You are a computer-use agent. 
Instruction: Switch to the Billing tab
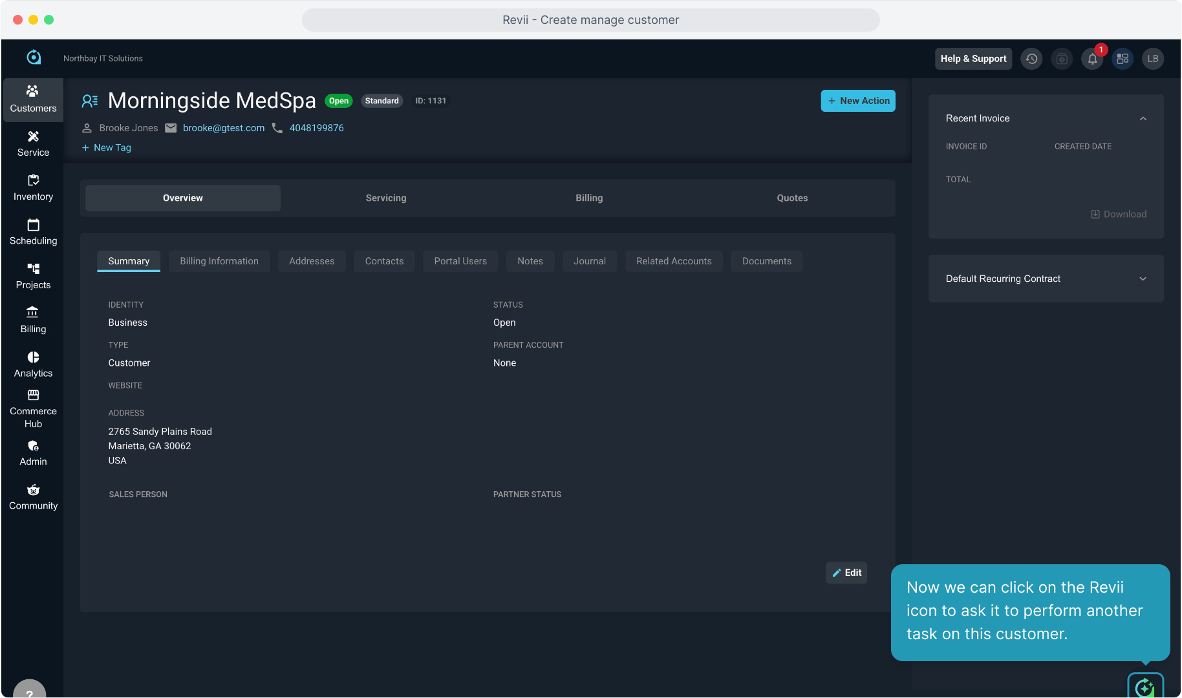(588, 198)
